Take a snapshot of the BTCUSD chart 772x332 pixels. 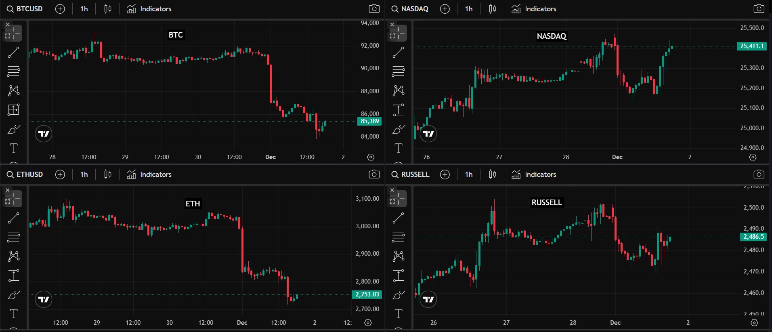click(374, 8)
